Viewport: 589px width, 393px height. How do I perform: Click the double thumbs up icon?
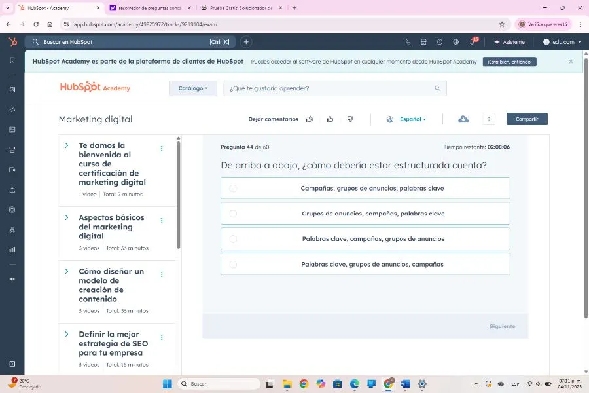(310, 119)
